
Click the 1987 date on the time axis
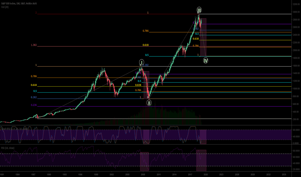(x=33, y=174)
